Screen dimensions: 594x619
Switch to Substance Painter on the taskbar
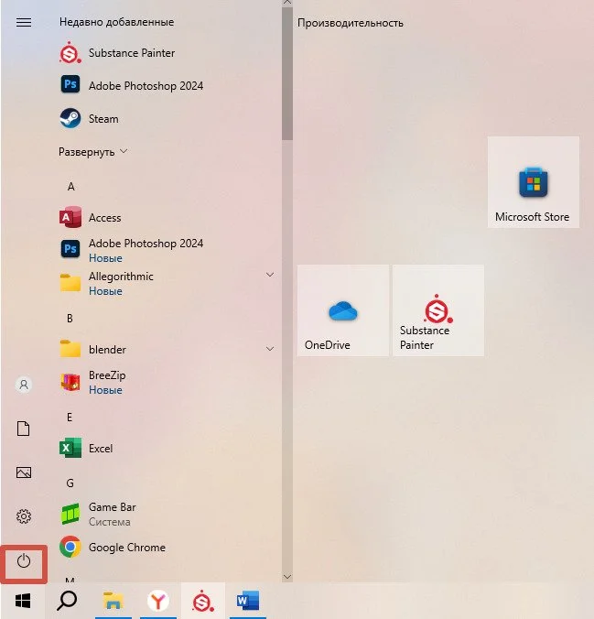203,601
